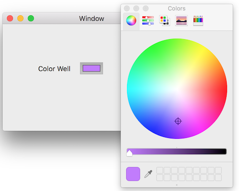Close the Window using the red button
239x191 pixels.
pyautogui.click(x=10, y=18)
